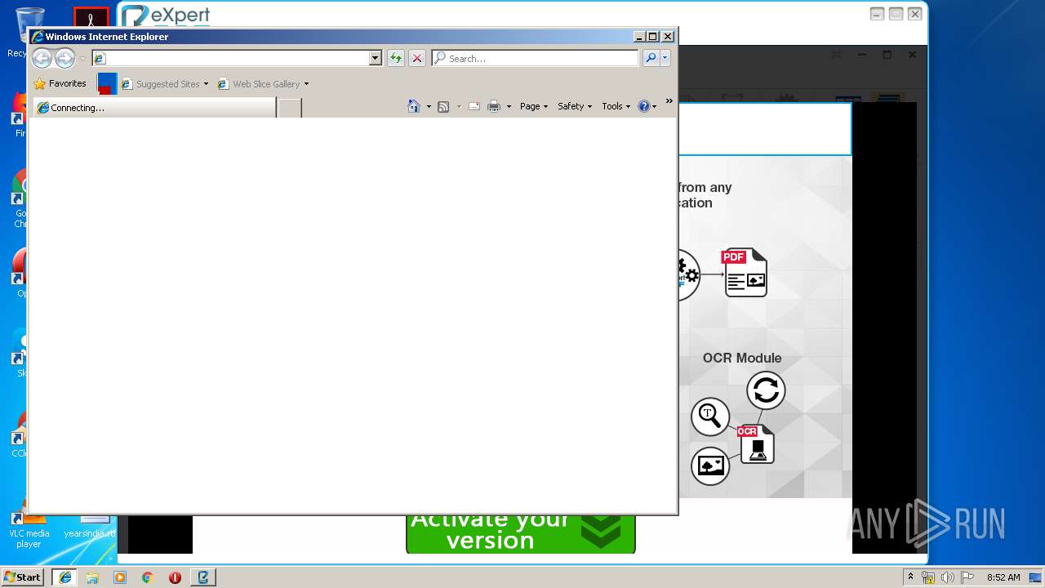This screenshot has height=588, width=1045.
Task: Open Action Center flag icon
Action: pyautogui.click(x=967, y=577)
